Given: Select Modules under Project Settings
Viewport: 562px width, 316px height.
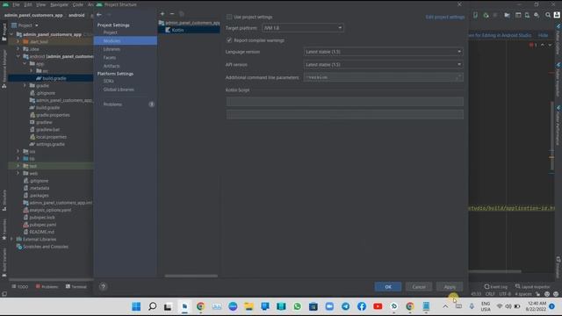Looking at the screenshot, I should 125,41.
